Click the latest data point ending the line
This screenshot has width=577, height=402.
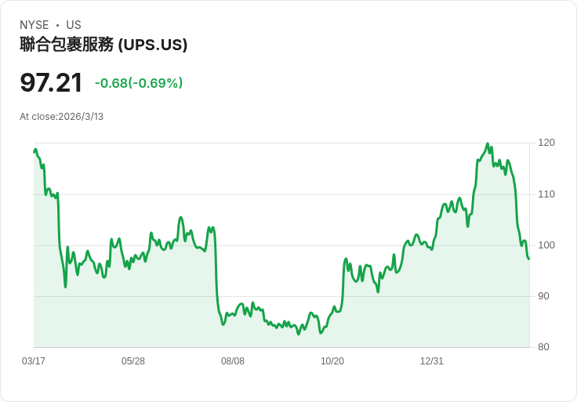click(529, 259)
